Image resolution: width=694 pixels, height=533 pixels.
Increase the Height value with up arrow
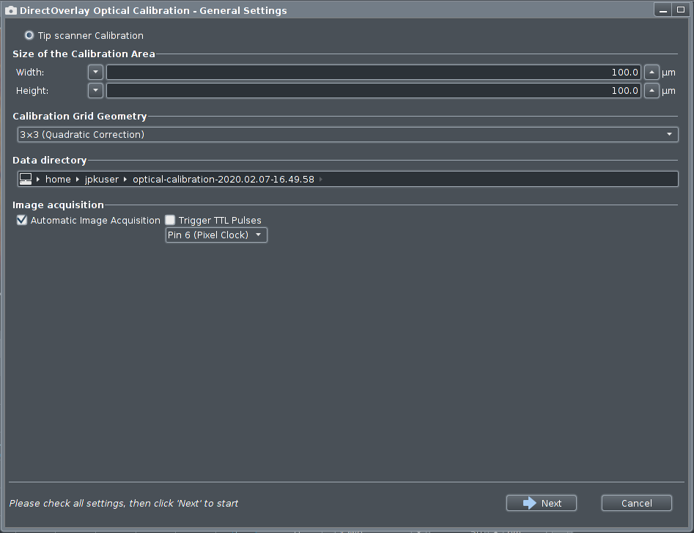(651, 90)
